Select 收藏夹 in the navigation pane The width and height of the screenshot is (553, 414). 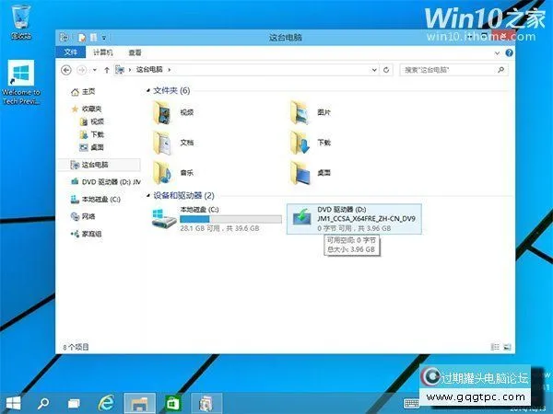87,109
